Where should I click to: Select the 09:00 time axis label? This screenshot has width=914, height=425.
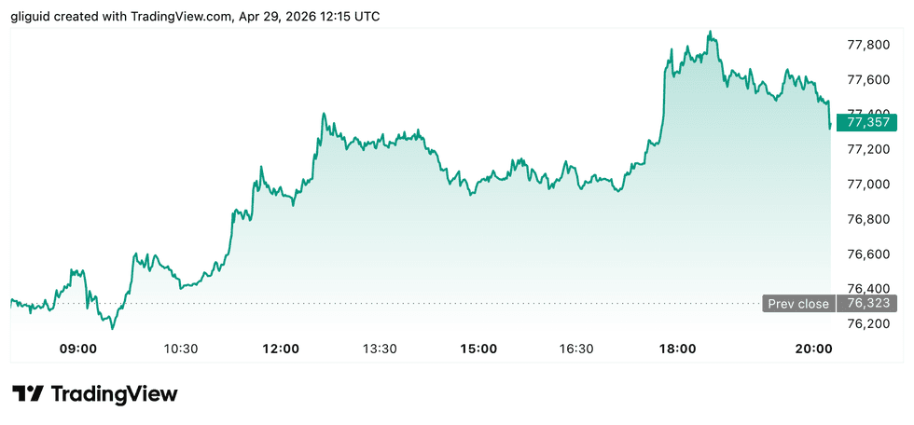pos(78,349)
